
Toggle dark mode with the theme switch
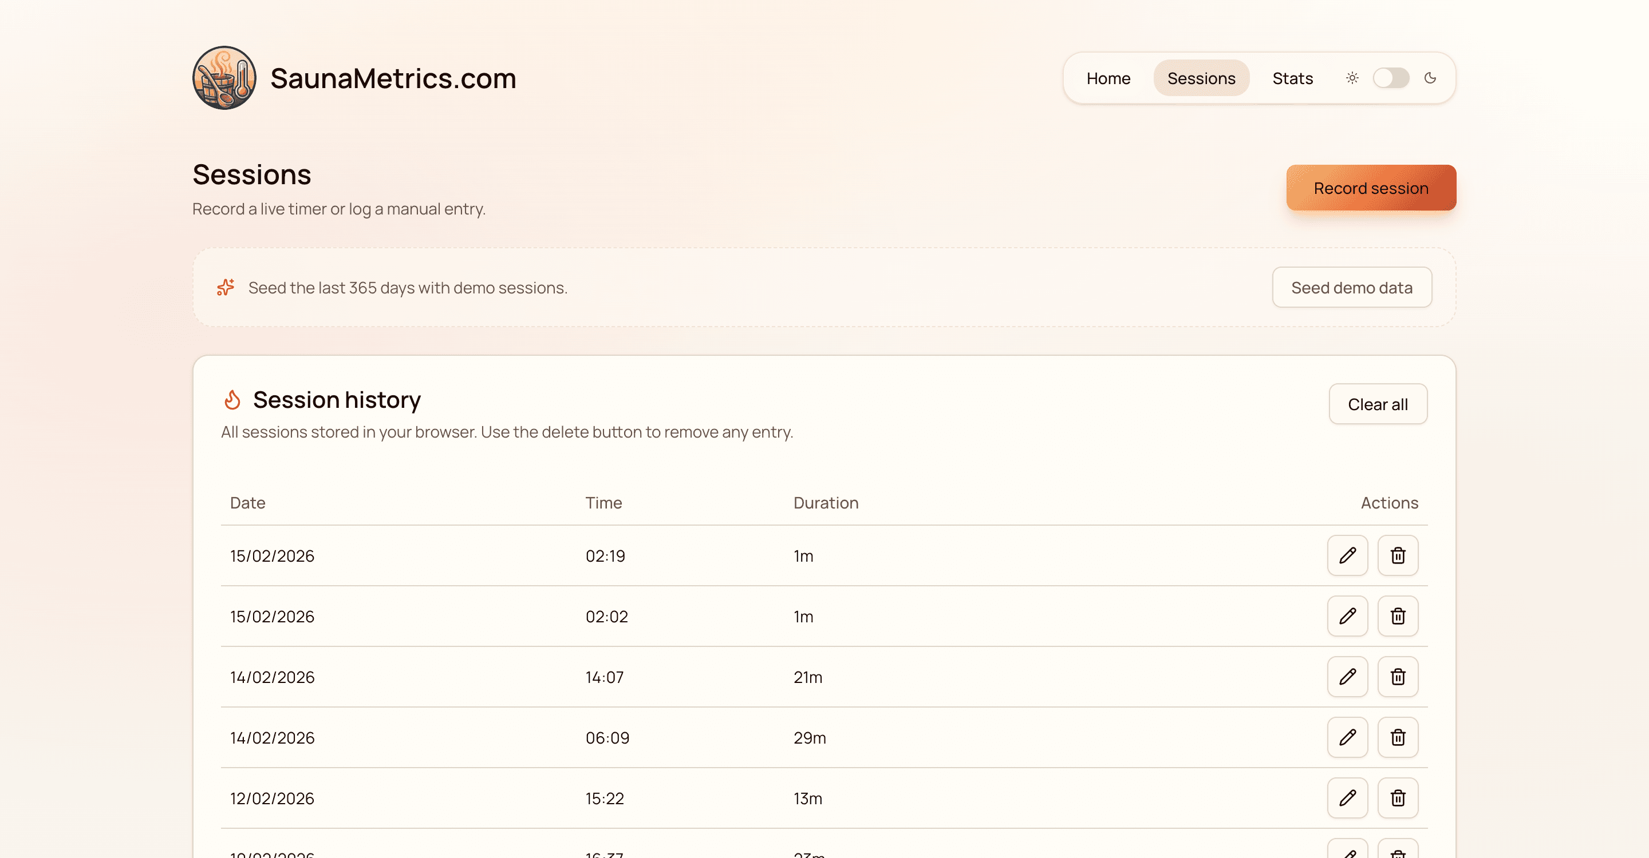click(x=1391, y=78)
